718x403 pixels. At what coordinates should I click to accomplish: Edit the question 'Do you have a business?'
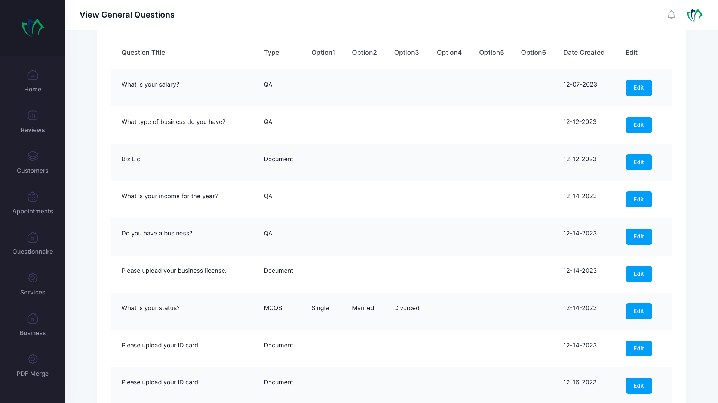(x=638, y=237)
